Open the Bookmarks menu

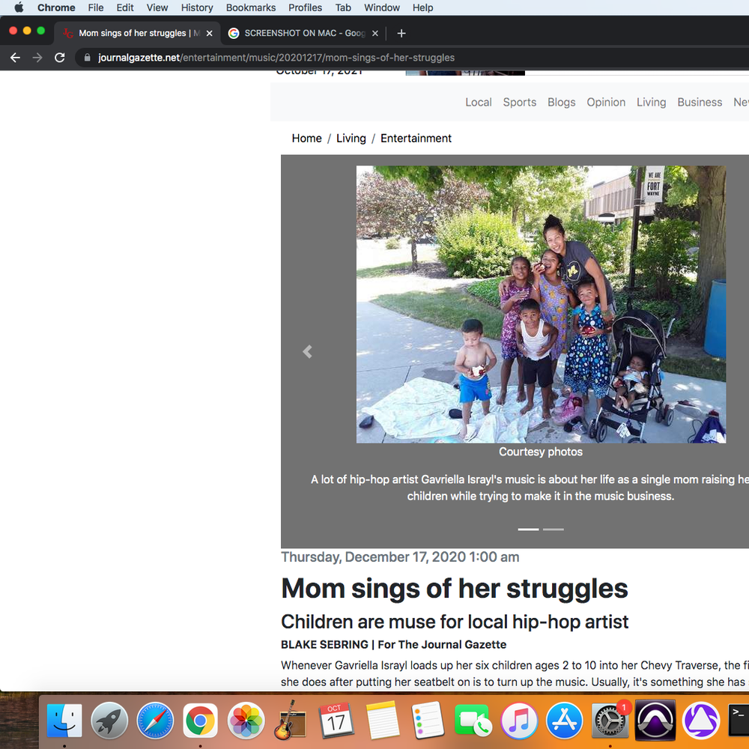(x=251, y=7)
